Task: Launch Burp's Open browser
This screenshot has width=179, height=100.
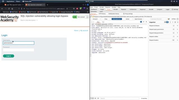Action: [x=138, y=19]
